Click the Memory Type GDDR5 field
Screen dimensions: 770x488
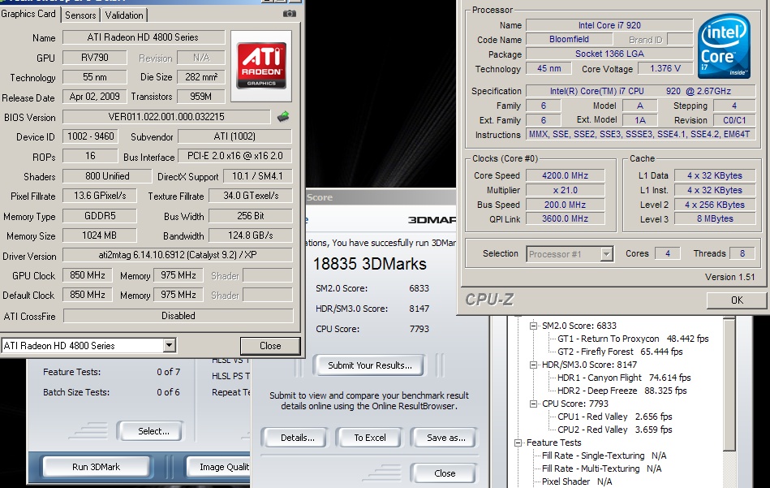tap(100, 216)
